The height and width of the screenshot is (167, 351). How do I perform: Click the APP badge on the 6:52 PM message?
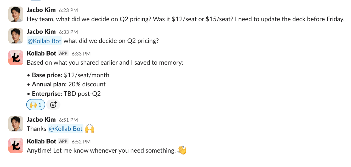click(x=63, y=141)
